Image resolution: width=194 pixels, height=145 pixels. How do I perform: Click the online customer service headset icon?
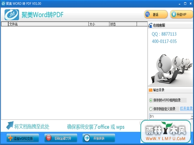coord(150,25)
